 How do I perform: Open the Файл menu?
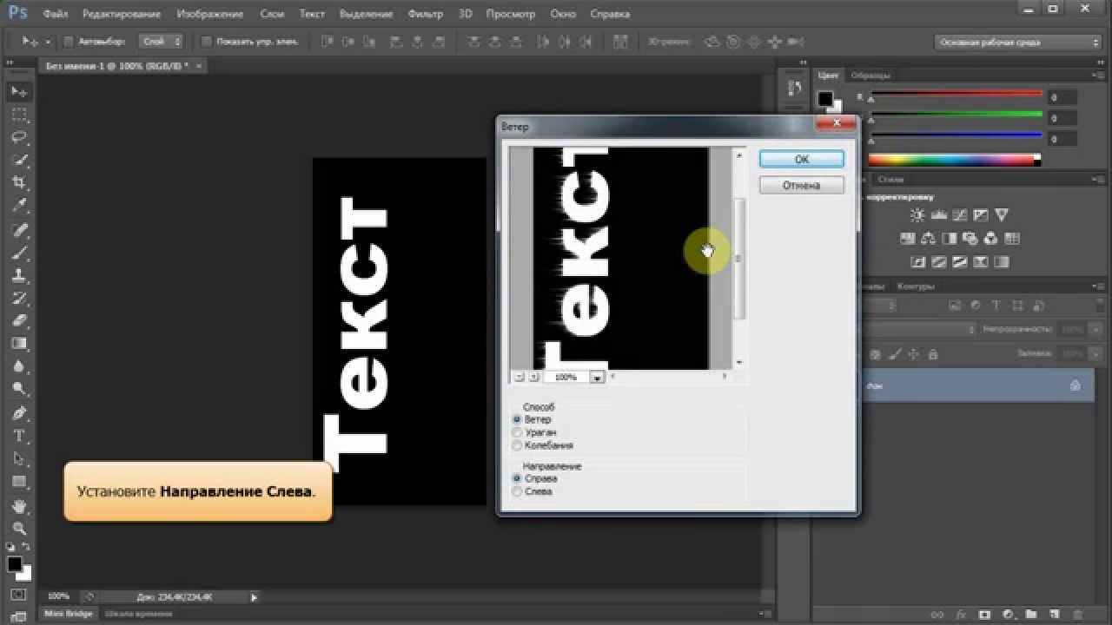click(x=56, y=14)
